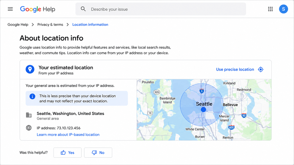Click Mercer Island label on map

click(x=224, y=118)
